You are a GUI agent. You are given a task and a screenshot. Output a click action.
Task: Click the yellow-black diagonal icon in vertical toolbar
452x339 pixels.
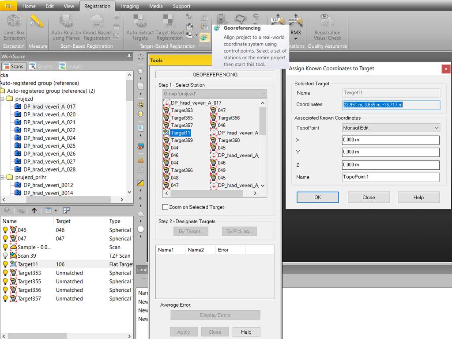(141, 183)
